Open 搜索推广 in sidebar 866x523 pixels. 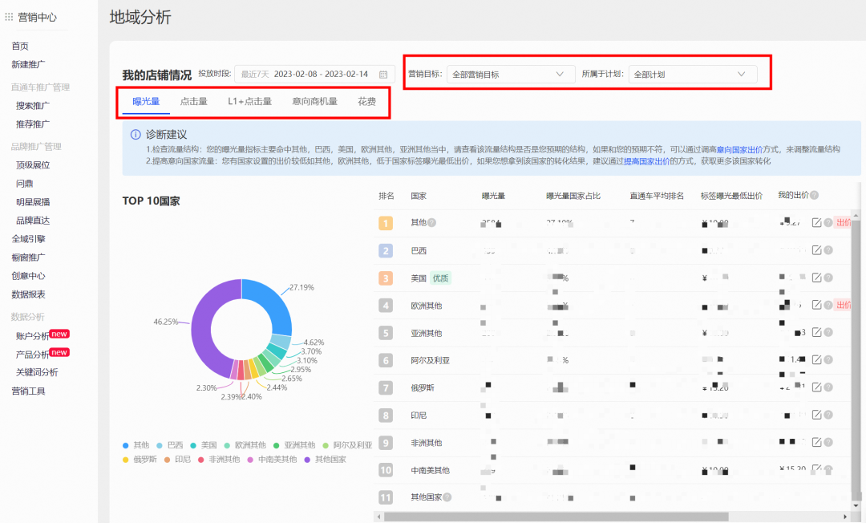tap(33, 106)
